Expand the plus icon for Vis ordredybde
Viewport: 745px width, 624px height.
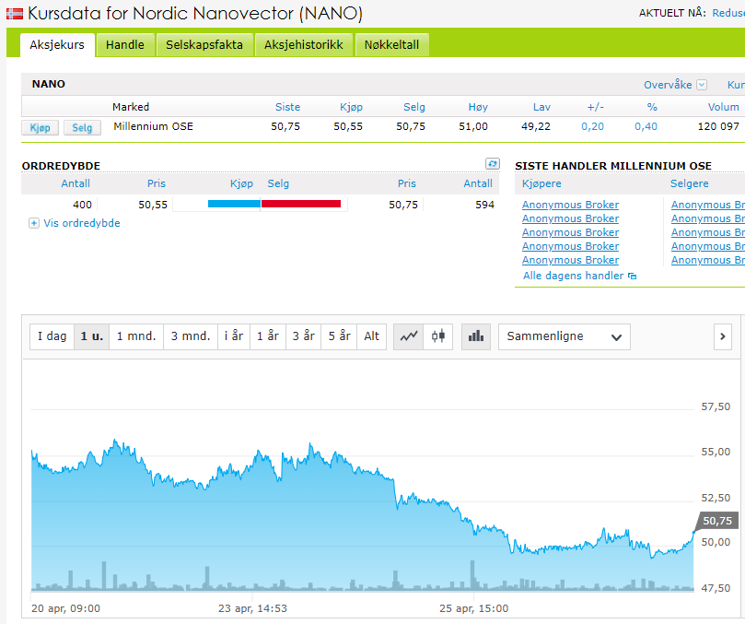click(34, 223)
